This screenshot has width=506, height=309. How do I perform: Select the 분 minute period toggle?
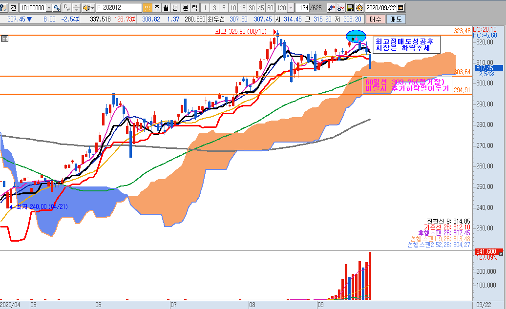point(186,8)
